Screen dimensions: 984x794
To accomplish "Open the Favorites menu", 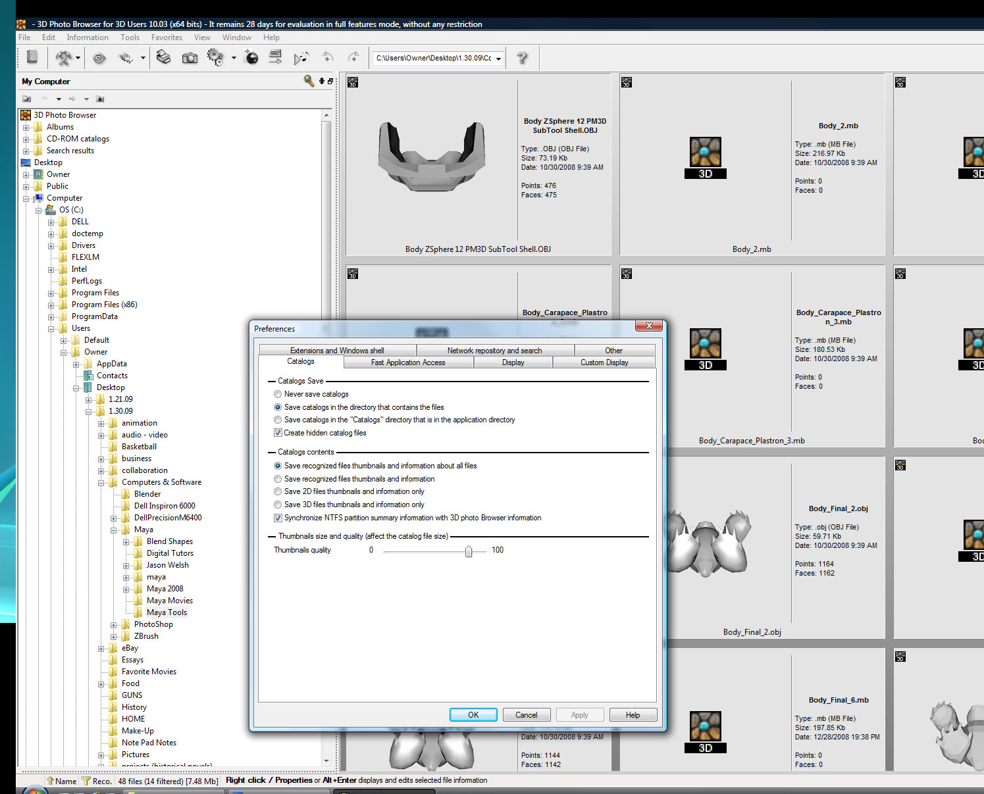I will pyautogui.click(x=167, y=37).
